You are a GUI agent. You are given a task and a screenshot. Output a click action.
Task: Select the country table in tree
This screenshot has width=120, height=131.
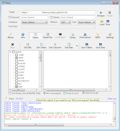pos(21,69)
